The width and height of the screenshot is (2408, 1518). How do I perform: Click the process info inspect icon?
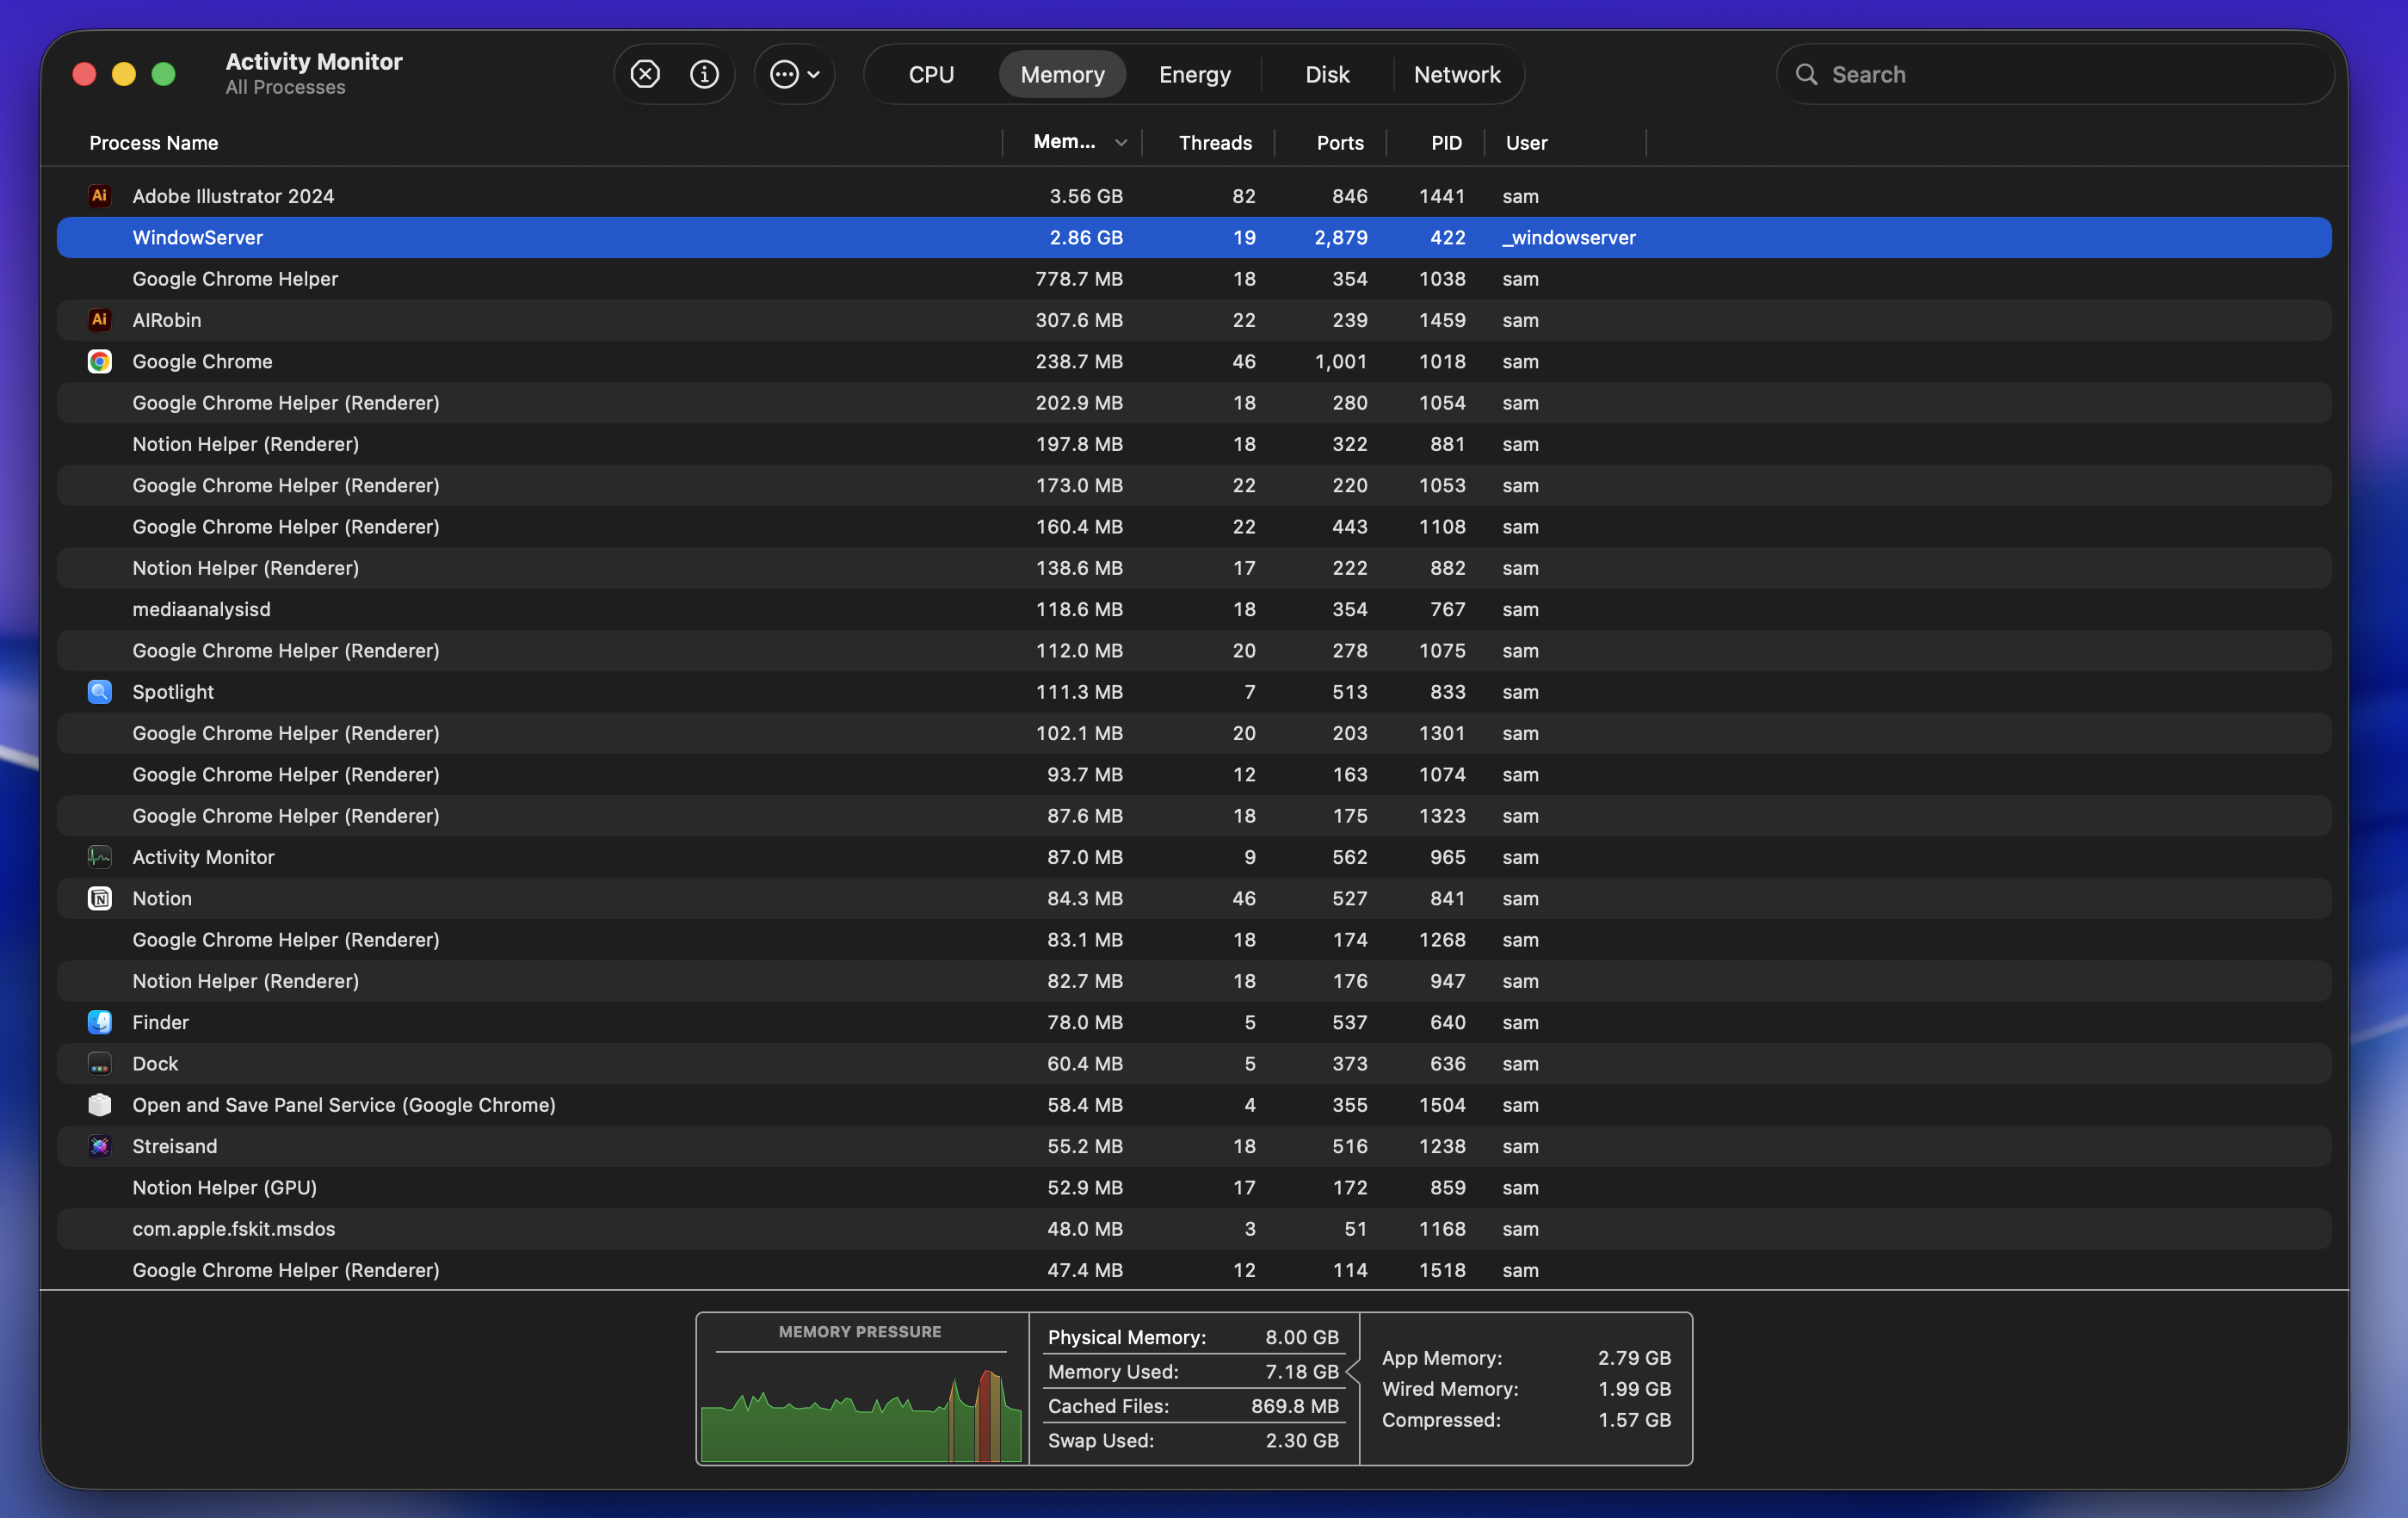[x=704, y=74]
